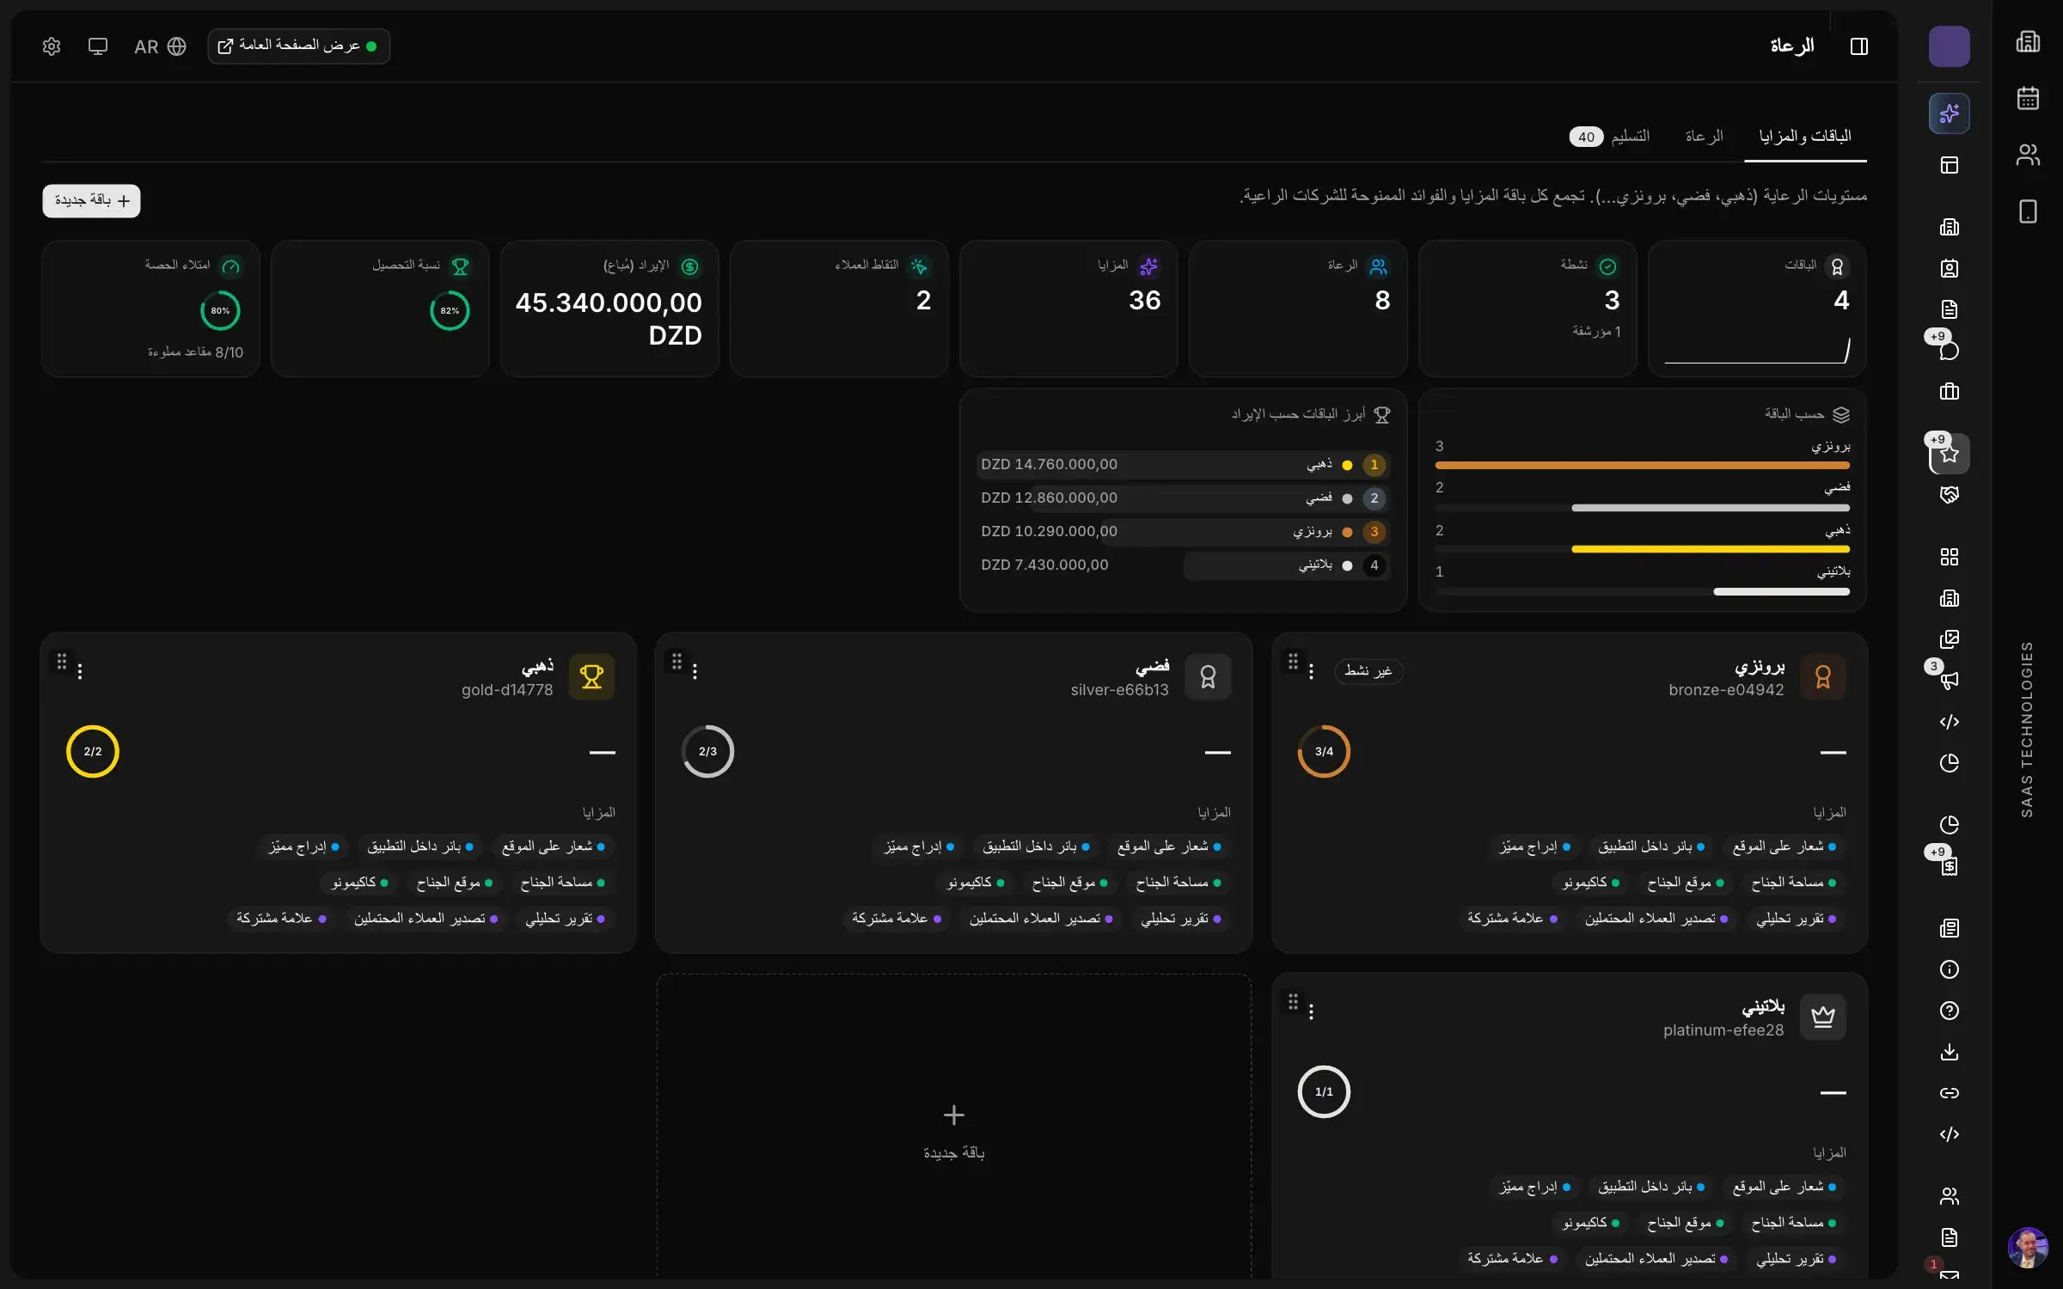Click the dashed باقة جديدة add card
The height and width of the screenshot is (1289, 2063).
coord(953,1126)
